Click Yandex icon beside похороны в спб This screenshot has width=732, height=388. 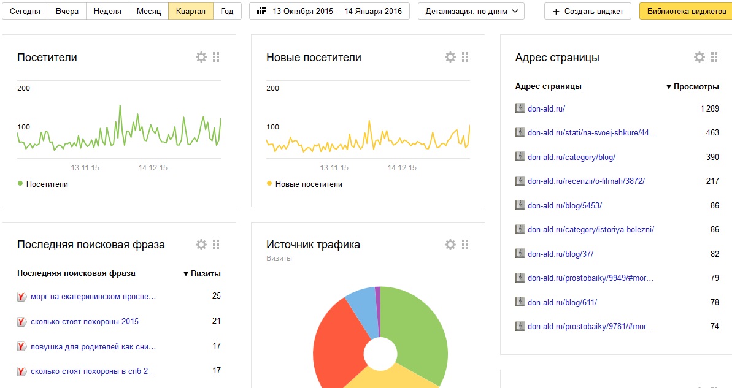pyautogui.click(x=22, y=371)
